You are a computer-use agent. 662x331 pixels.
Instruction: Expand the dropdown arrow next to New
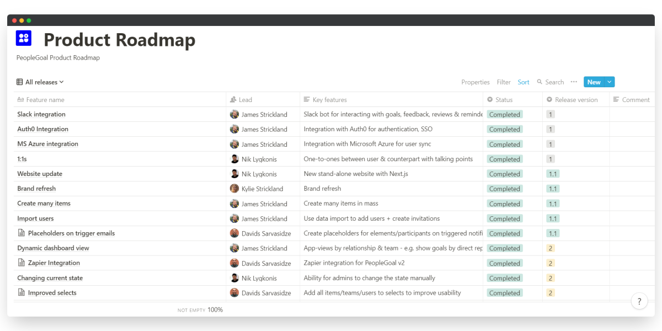click(609, 82)
